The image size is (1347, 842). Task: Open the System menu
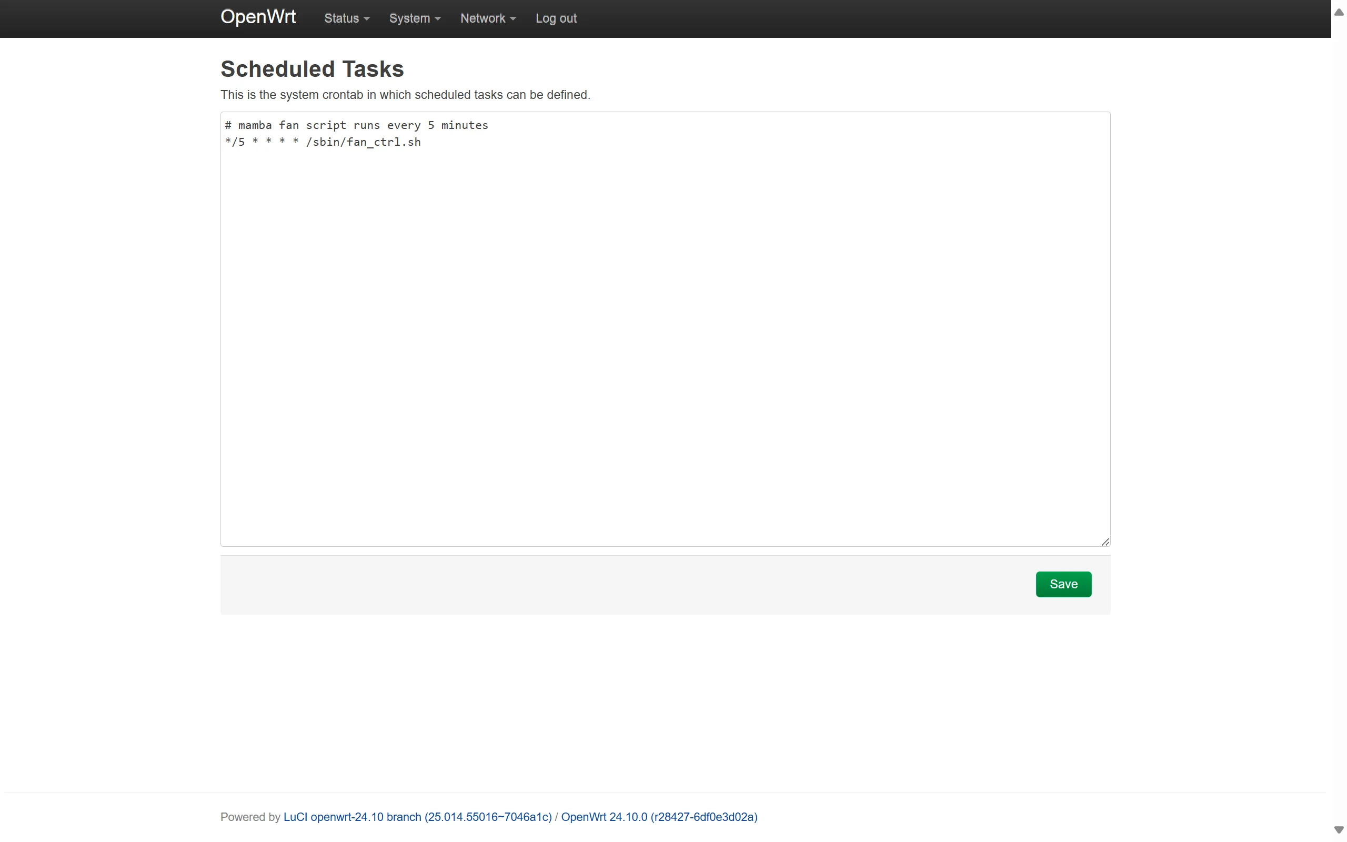click(x=415, y=18)
